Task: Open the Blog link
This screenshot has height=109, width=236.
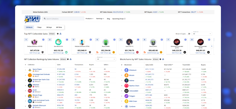Action: pos(108,19)
